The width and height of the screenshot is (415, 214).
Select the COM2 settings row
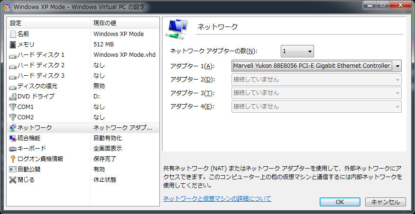[x=83, y=117]
